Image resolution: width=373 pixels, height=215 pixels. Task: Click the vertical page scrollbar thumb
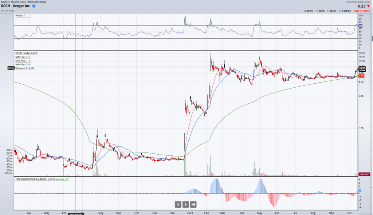372,39
